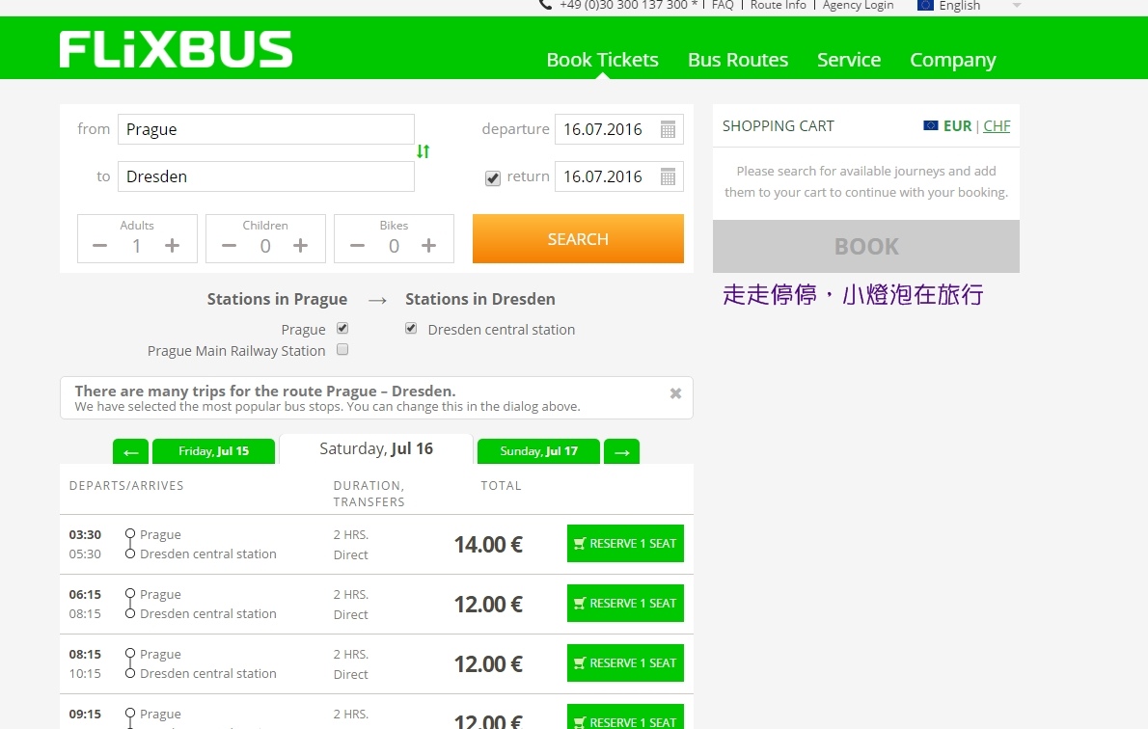
Task: Select EUR currency
Action: click(958, 126)
